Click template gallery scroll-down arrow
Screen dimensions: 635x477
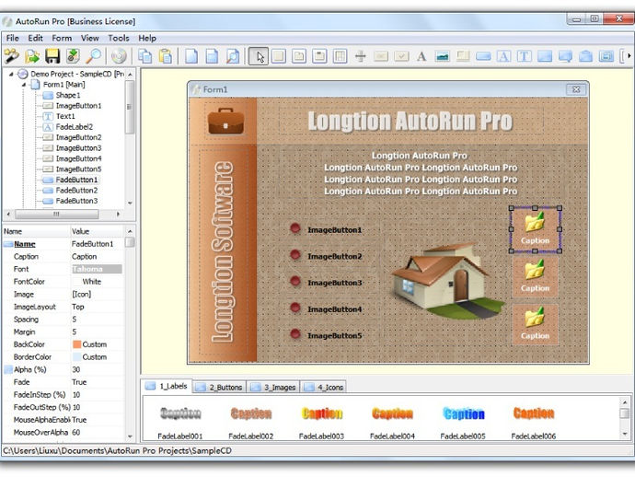pyautogui.click(x=625, y=434)
